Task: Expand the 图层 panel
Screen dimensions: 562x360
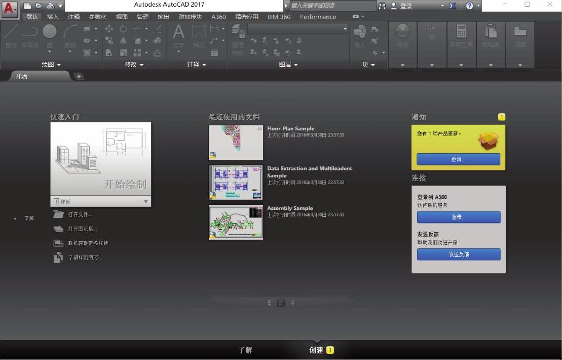Action: click(288, 64)
